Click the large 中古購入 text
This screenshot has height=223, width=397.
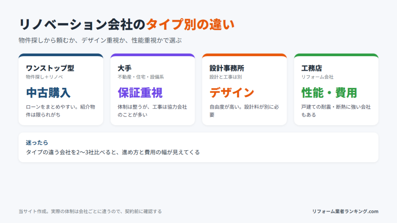click(x=48, y=93)
